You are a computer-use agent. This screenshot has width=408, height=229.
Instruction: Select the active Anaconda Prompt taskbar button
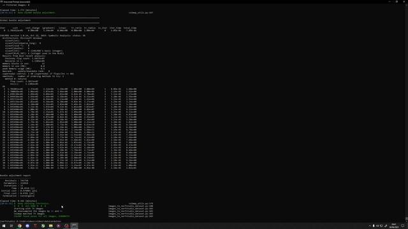tap(74, 226)
